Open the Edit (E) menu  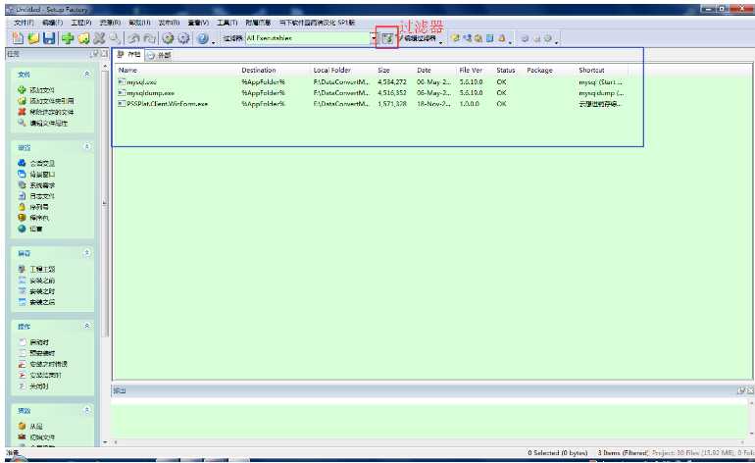[52, 23]
